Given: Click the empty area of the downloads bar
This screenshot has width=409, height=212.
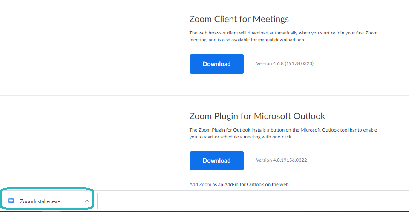Looking at the screenshot, I should click(x=253, y=201).
